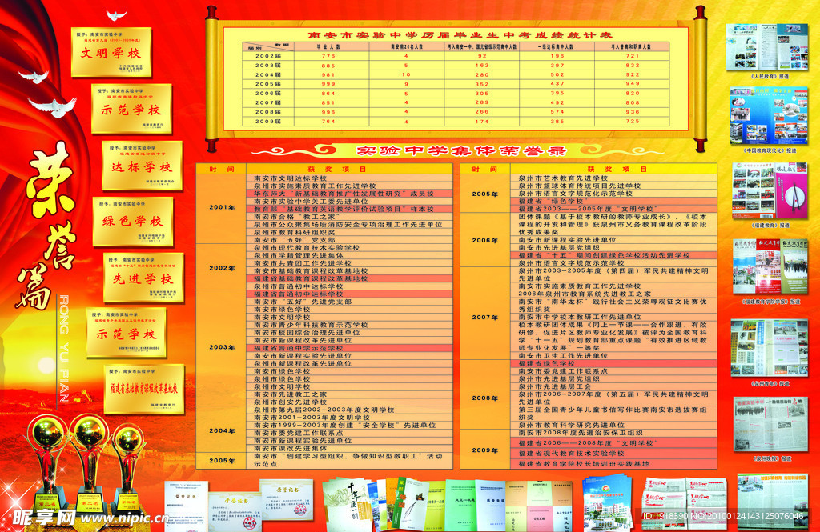Image resolution: width=820 pixels, height=532 pixels.
Task: Click the 实验中学集体荣誉录 banner heading
Action: click(x=460, y=151)
